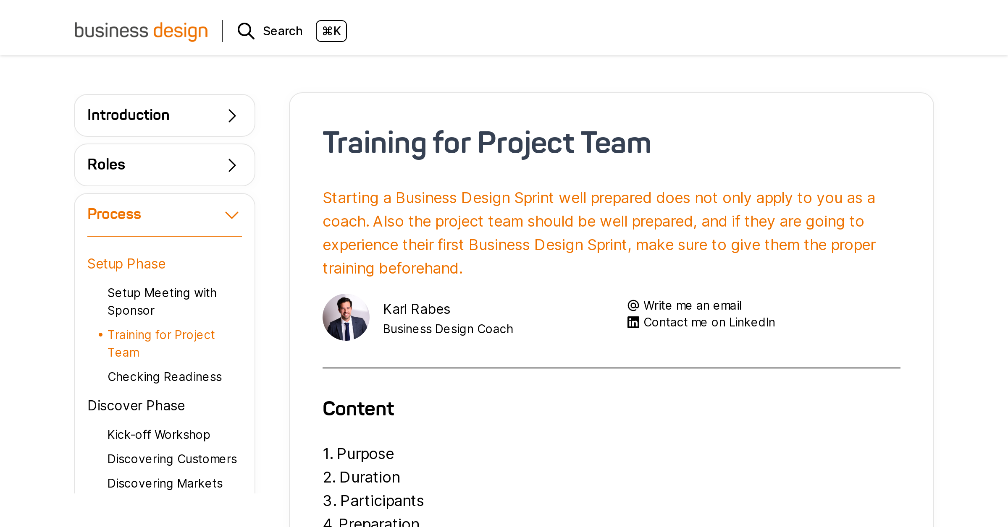Open the Checking Readiness page

click(165, 377)
